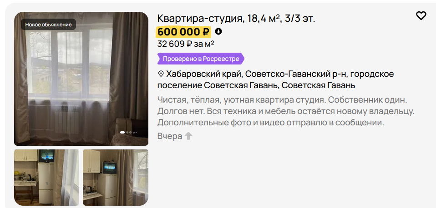Click the Проверено в Росреестре badge
The image size is (436, 208).
pyautogui.click(x=201, y=59)
